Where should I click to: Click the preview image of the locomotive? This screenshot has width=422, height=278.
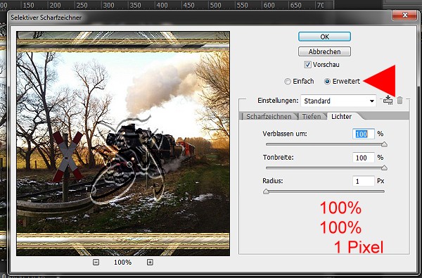(123, 144)
